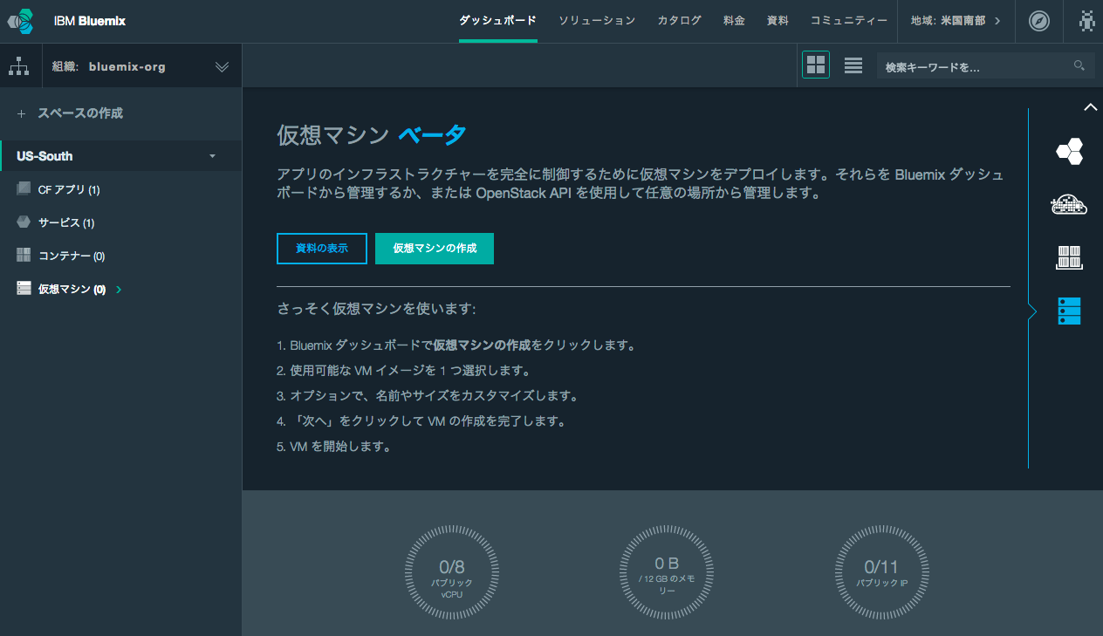The width and height of the screenshot is (1103, 636).
Task: Click the 0 B memory usage gauge
Action: tap(667, 573)
